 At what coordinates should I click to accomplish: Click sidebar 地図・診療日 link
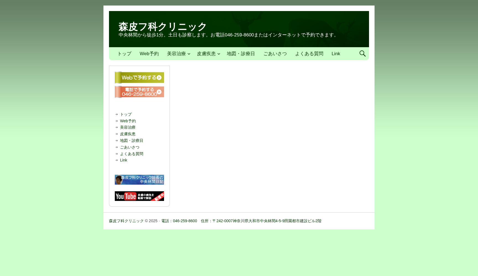tap(132, 140)
